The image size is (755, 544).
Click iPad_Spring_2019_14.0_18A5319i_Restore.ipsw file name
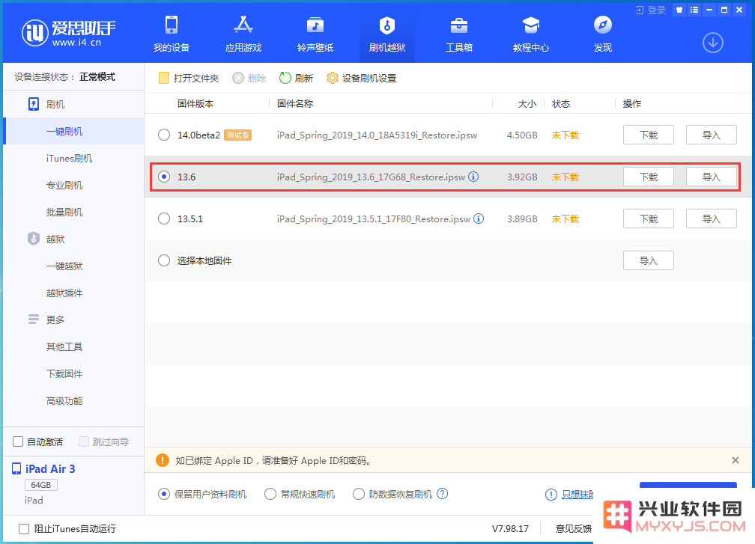coord(377,135)
